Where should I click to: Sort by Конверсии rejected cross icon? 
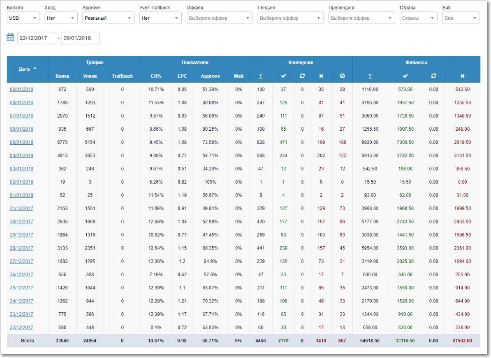click(321, 76)
